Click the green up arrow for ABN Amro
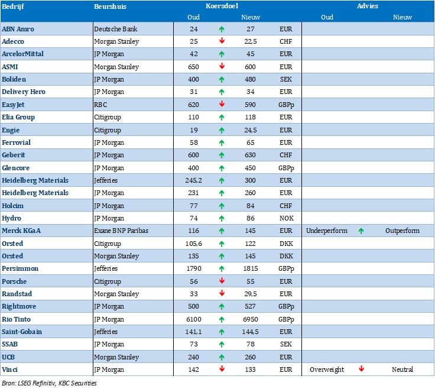This screenshot has width=435, height=389. [x=222, y=28]
